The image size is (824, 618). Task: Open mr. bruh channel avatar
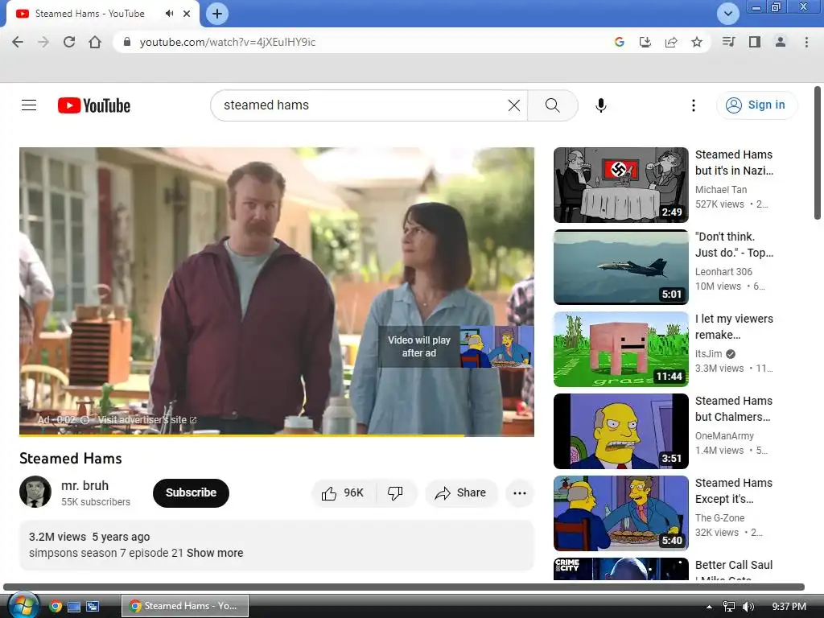click(x=35, y=492)
